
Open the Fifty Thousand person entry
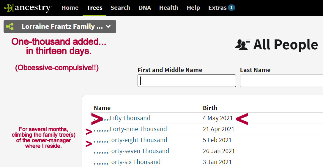pyautogui.click(x=130, y=118)
